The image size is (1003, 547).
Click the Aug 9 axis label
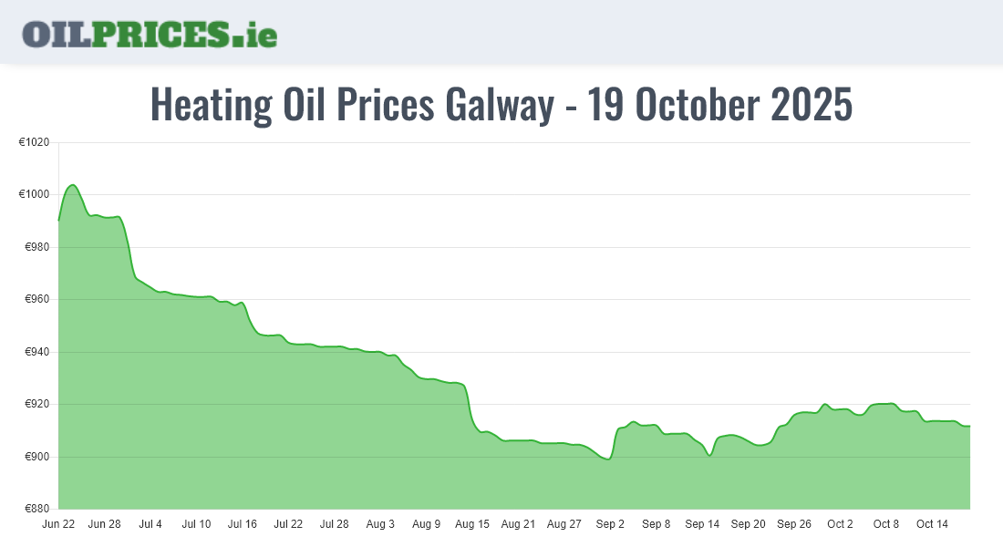tap(426, 524)
